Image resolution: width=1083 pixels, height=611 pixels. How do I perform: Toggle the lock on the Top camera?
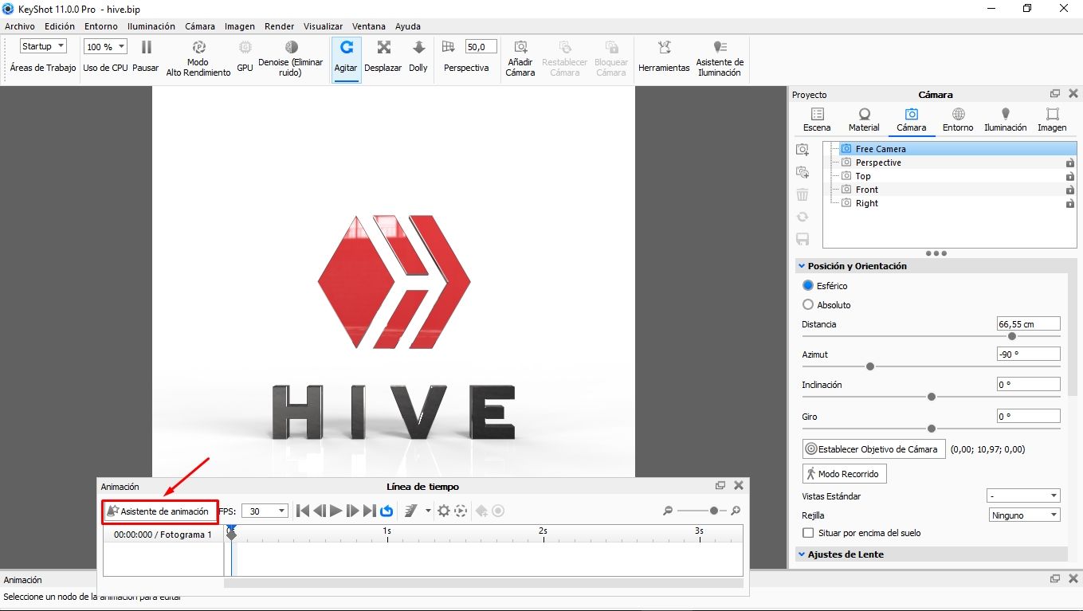click(x=1070, y=176)
